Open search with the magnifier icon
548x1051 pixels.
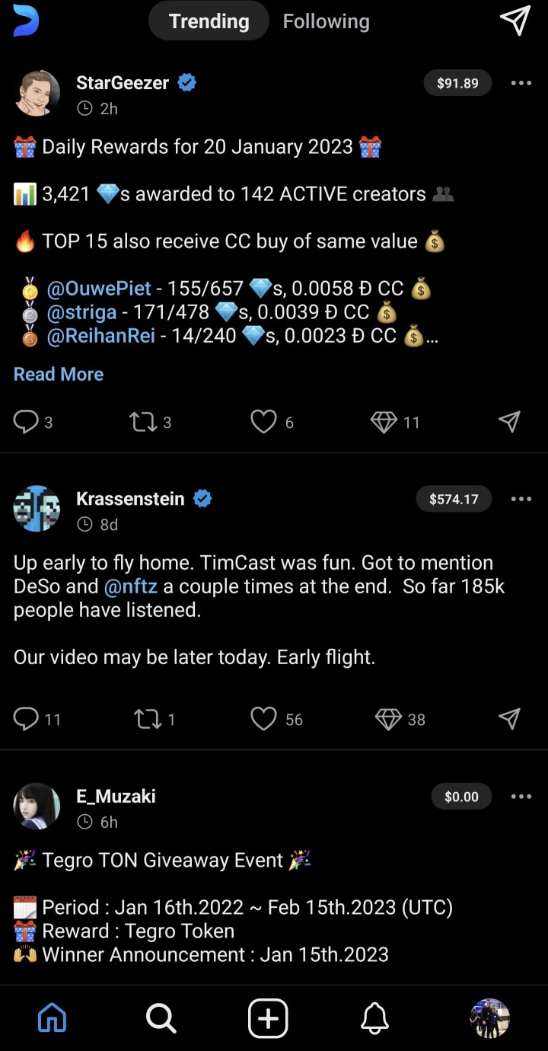pyautogui.click(x=161, y=1017)
